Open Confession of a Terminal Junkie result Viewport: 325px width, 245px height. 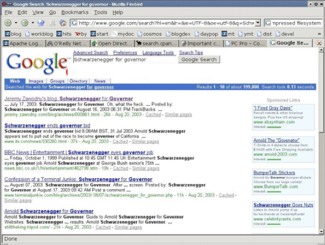coord(79,179)
